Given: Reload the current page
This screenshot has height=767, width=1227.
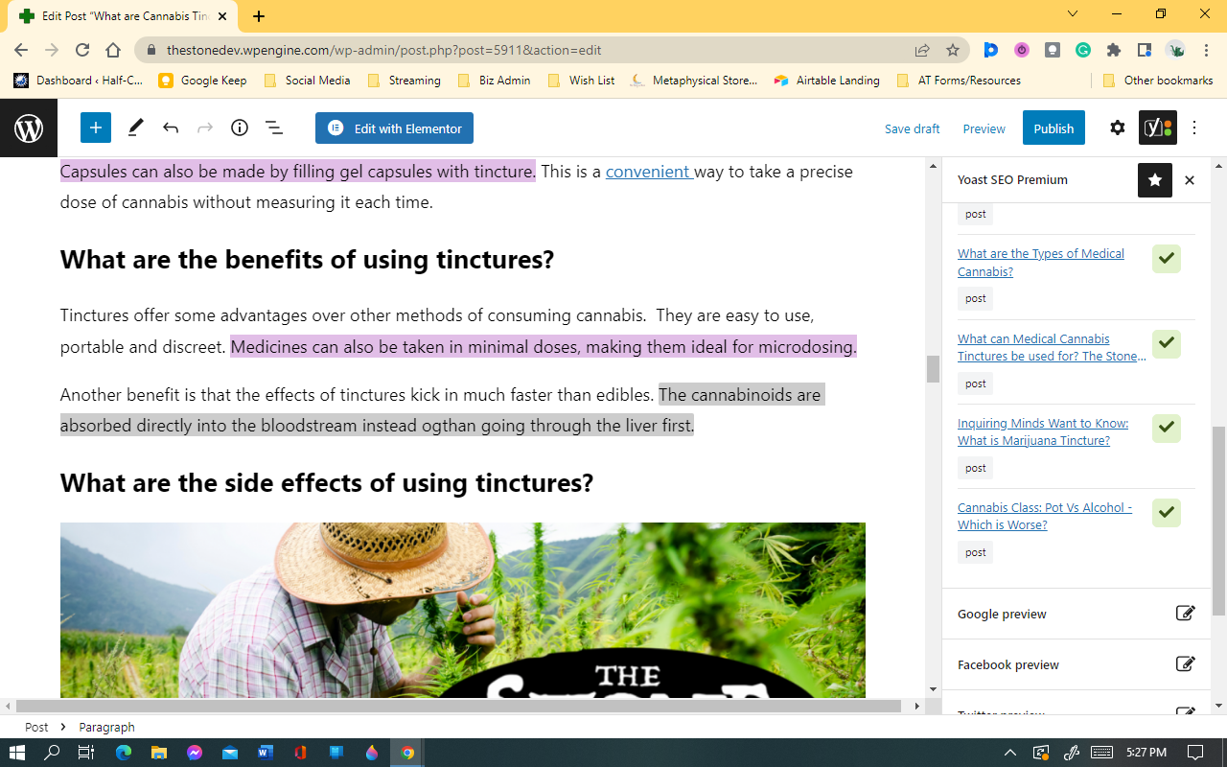Looking at the screenshot, I should pos(82,50).
